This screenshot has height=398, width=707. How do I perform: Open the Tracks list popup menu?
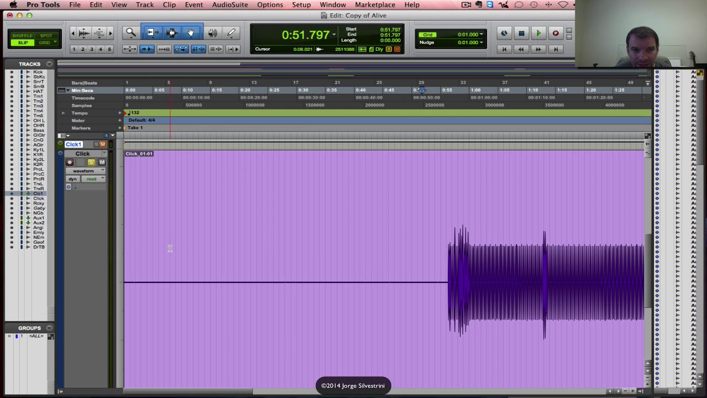pos(49,64)
